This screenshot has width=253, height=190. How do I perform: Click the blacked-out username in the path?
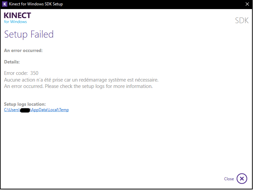pyautogui.click(x=25, y=110)
